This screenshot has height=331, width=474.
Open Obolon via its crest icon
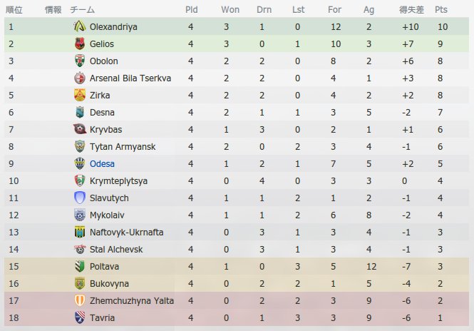[x=80, y=61]
